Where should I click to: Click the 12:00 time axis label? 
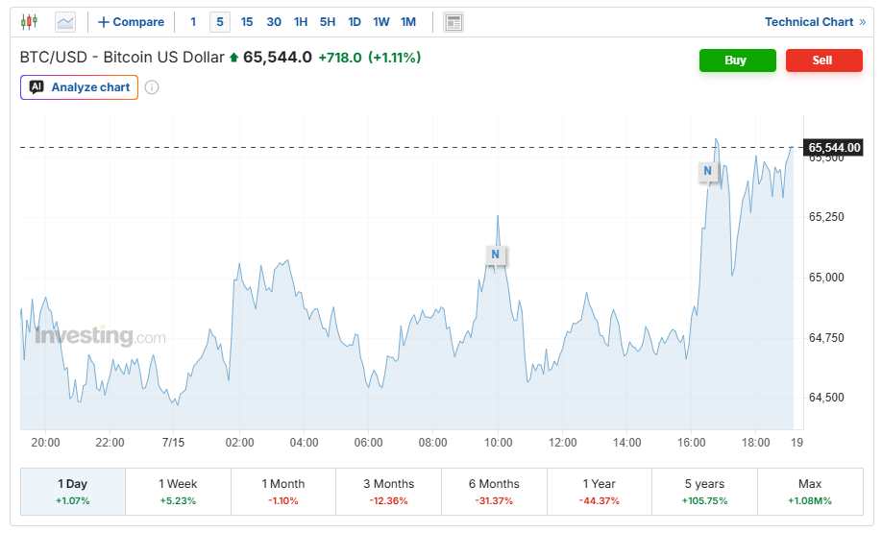pos(562,443)
